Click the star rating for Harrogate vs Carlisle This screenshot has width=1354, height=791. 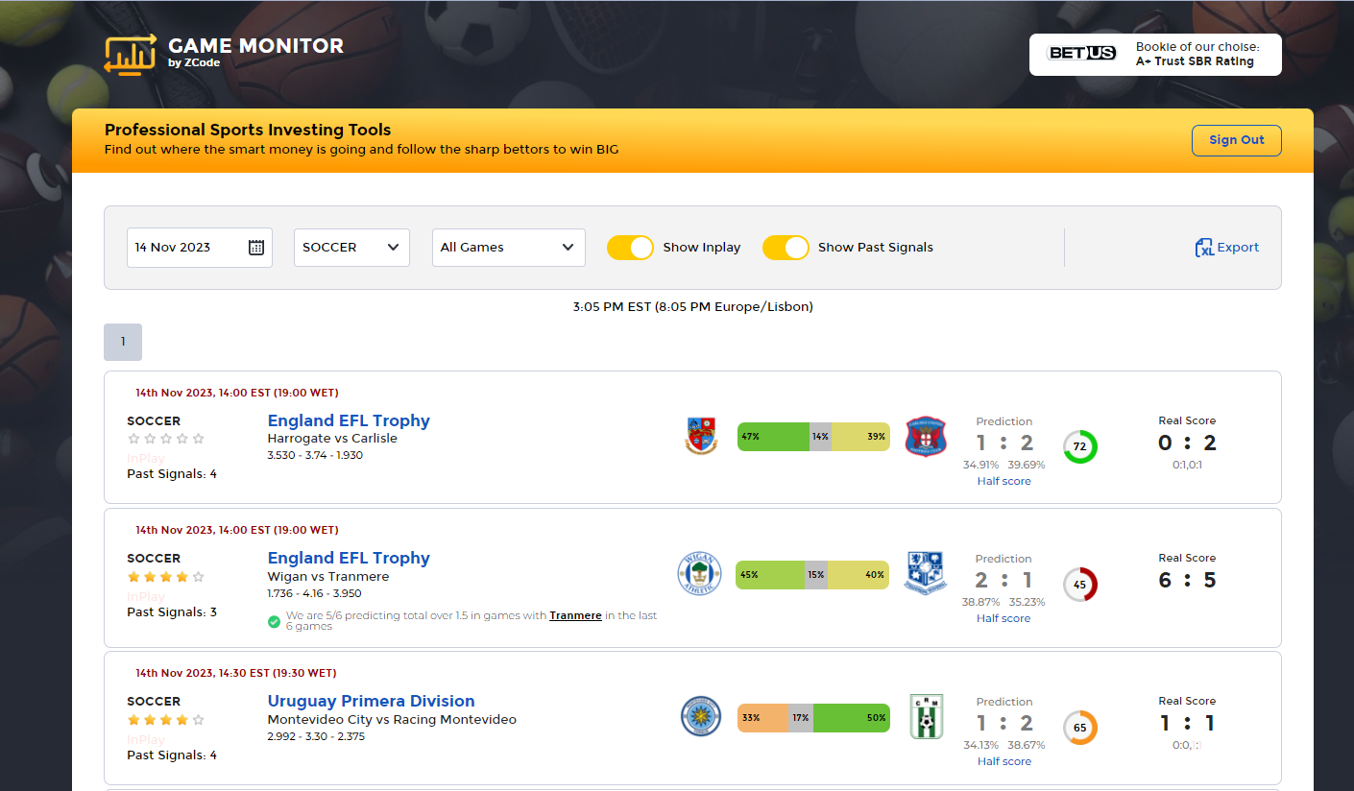click(166, 439)
